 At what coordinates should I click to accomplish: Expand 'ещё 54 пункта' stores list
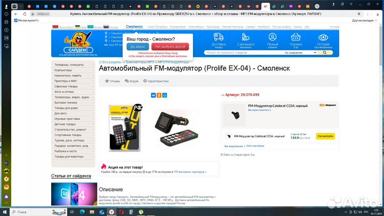(x=114, y=45)
